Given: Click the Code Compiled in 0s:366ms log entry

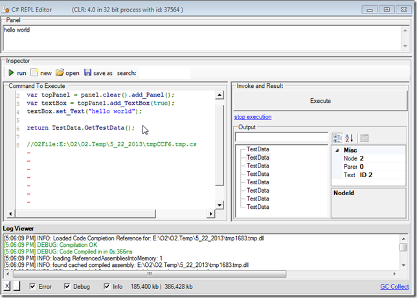Looking at the screenshot, I should (68, 251).
